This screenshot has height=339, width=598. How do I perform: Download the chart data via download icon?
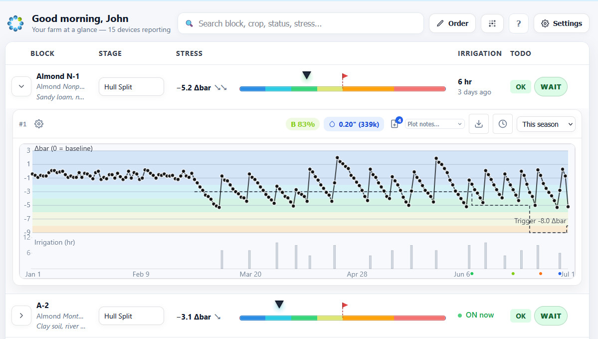coord(478,124)
